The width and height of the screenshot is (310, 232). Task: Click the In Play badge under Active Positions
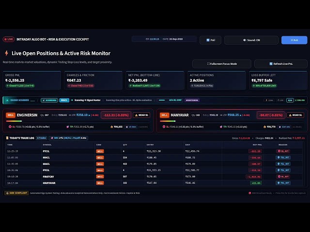tap(202, 86)
